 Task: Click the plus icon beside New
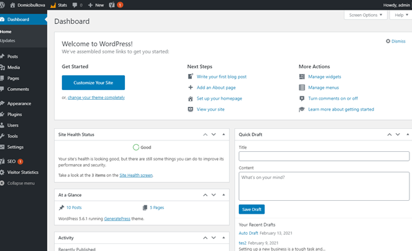click(90, 5)
